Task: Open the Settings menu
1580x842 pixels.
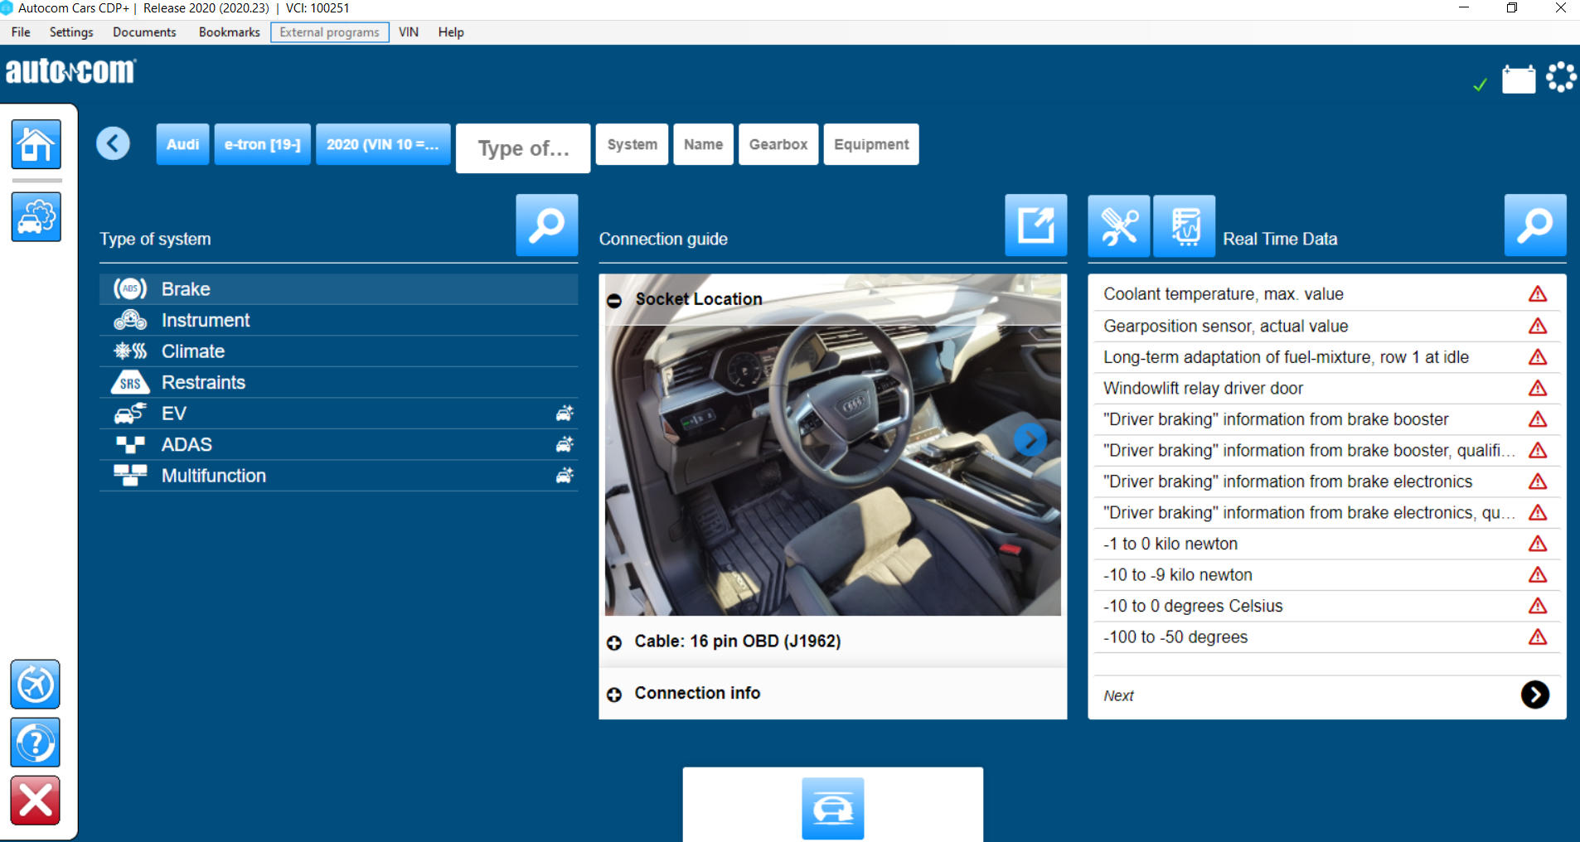Action: point(71,31)
